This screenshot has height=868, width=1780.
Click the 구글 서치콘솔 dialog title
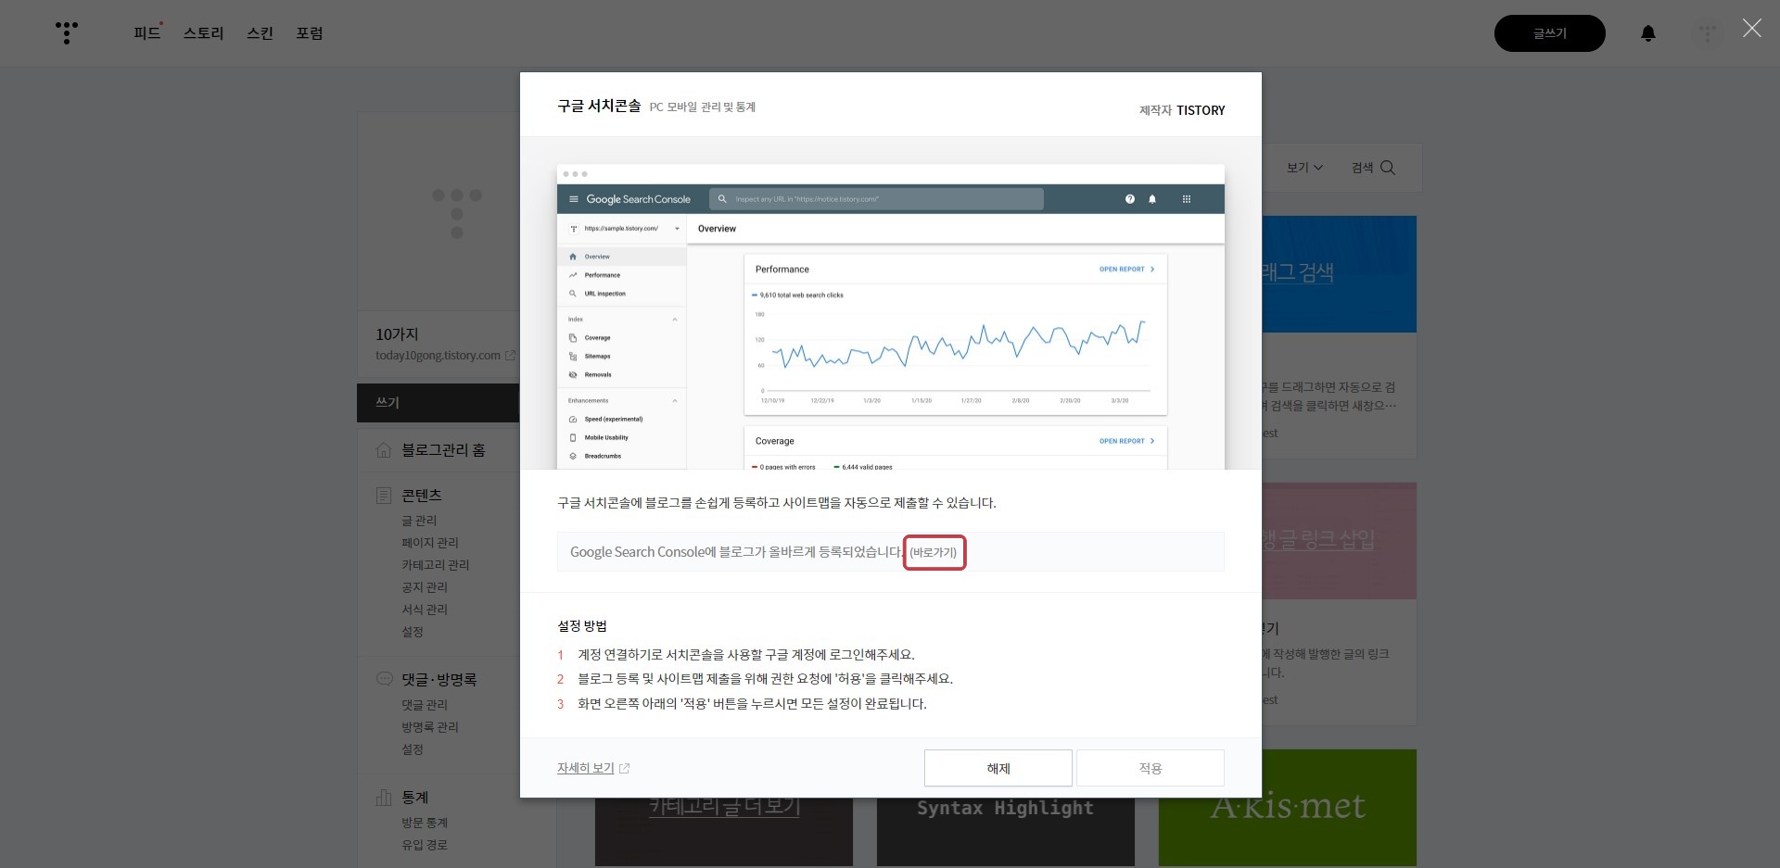[599, 106]
